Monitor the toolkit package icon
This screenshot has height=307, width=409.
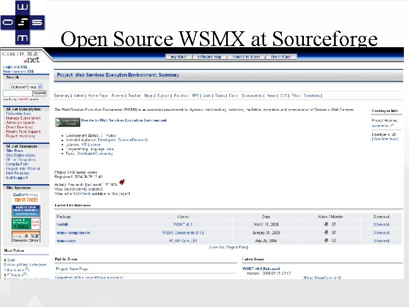[x=333, y=224]
